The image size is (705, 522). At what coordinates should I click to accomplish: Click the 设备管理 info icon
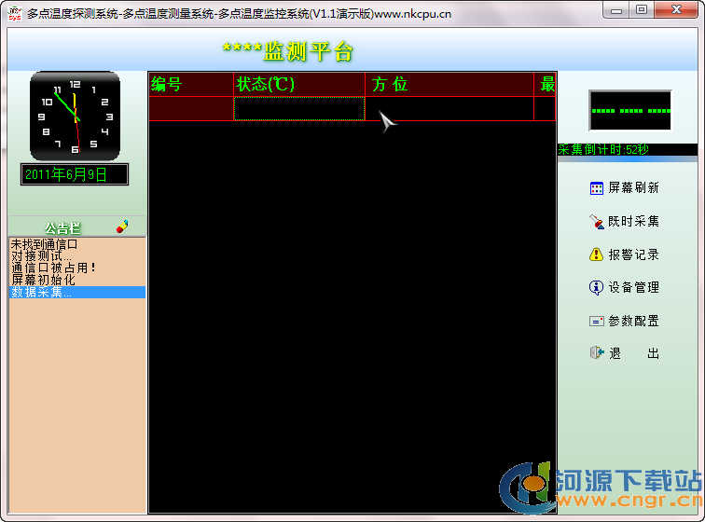click(596, 287)
